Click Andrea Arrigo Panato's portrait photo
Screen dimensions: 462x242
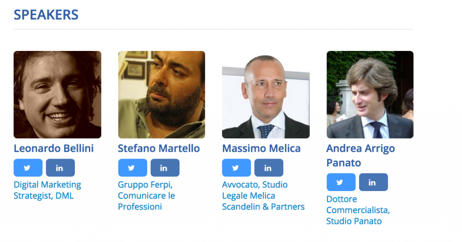pyautogui.click(x=370, y=95)
